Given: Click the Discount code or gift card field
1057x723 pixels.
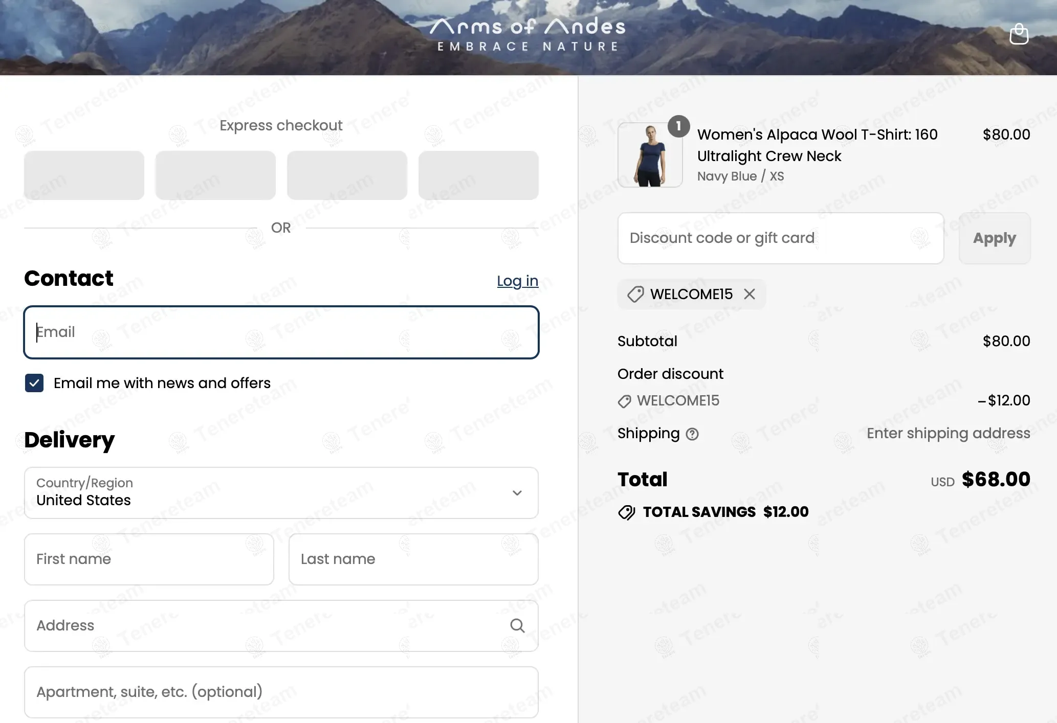Looking at the screenshot, I should click(x=780, y=238).
